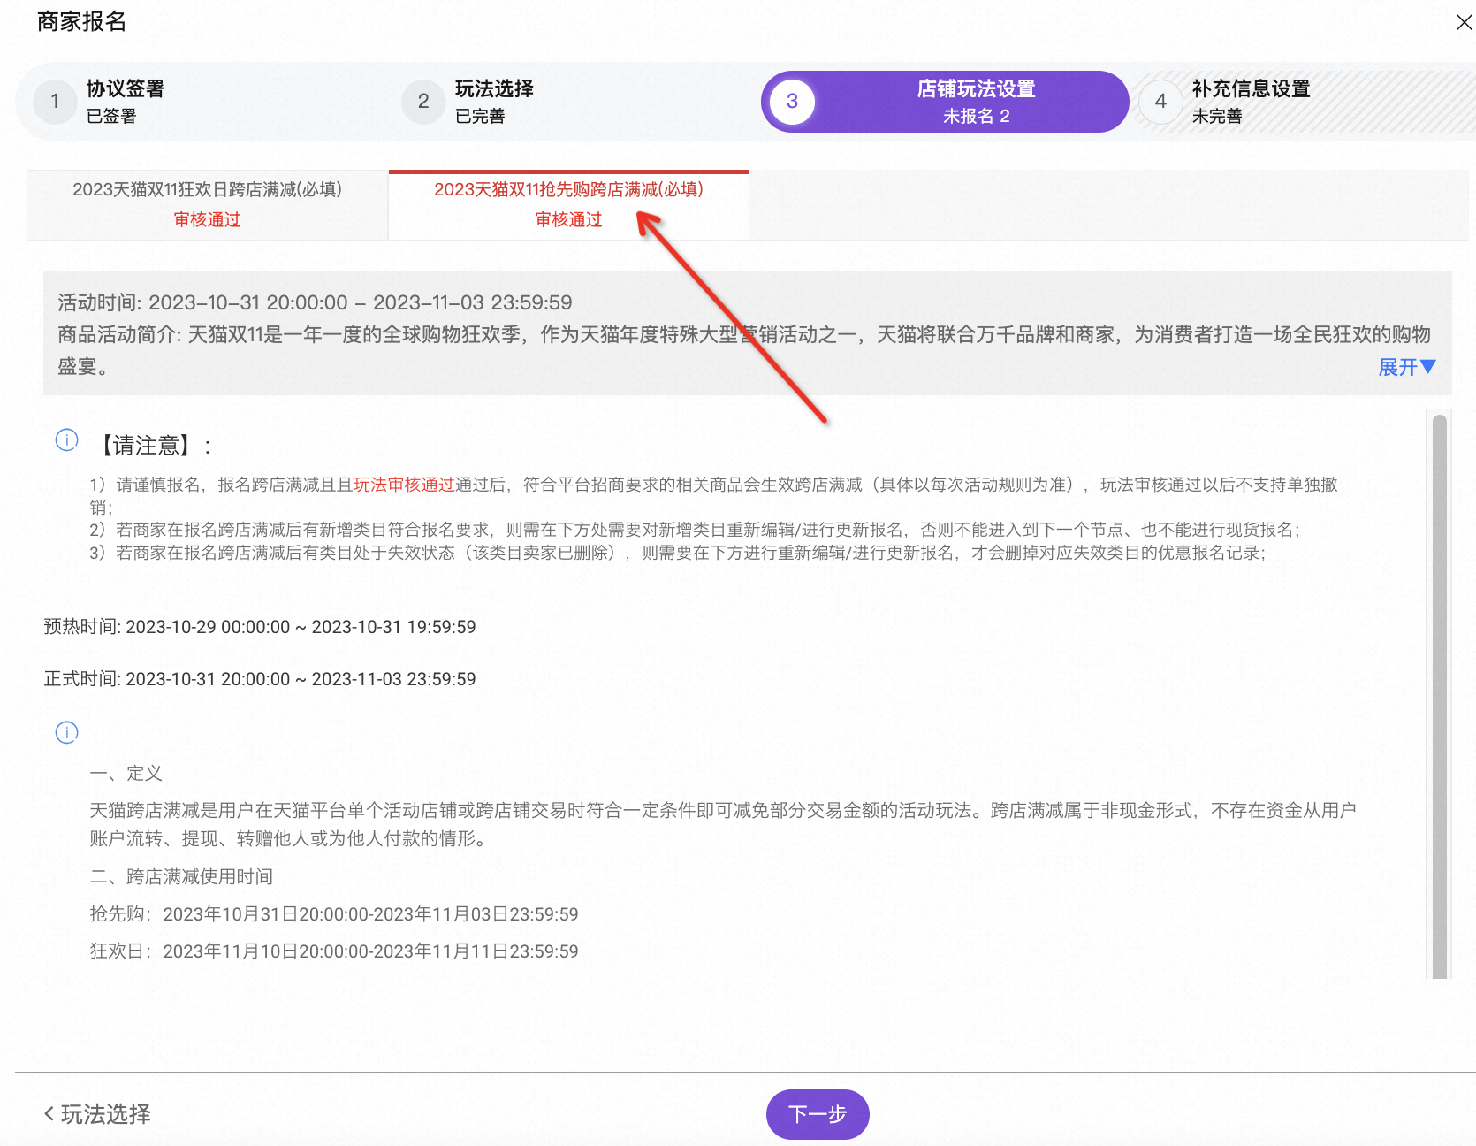Close the 商家报名 dialog with the X
The width and height of the screenshot is (1476, 1146).
click(1464, 22)
